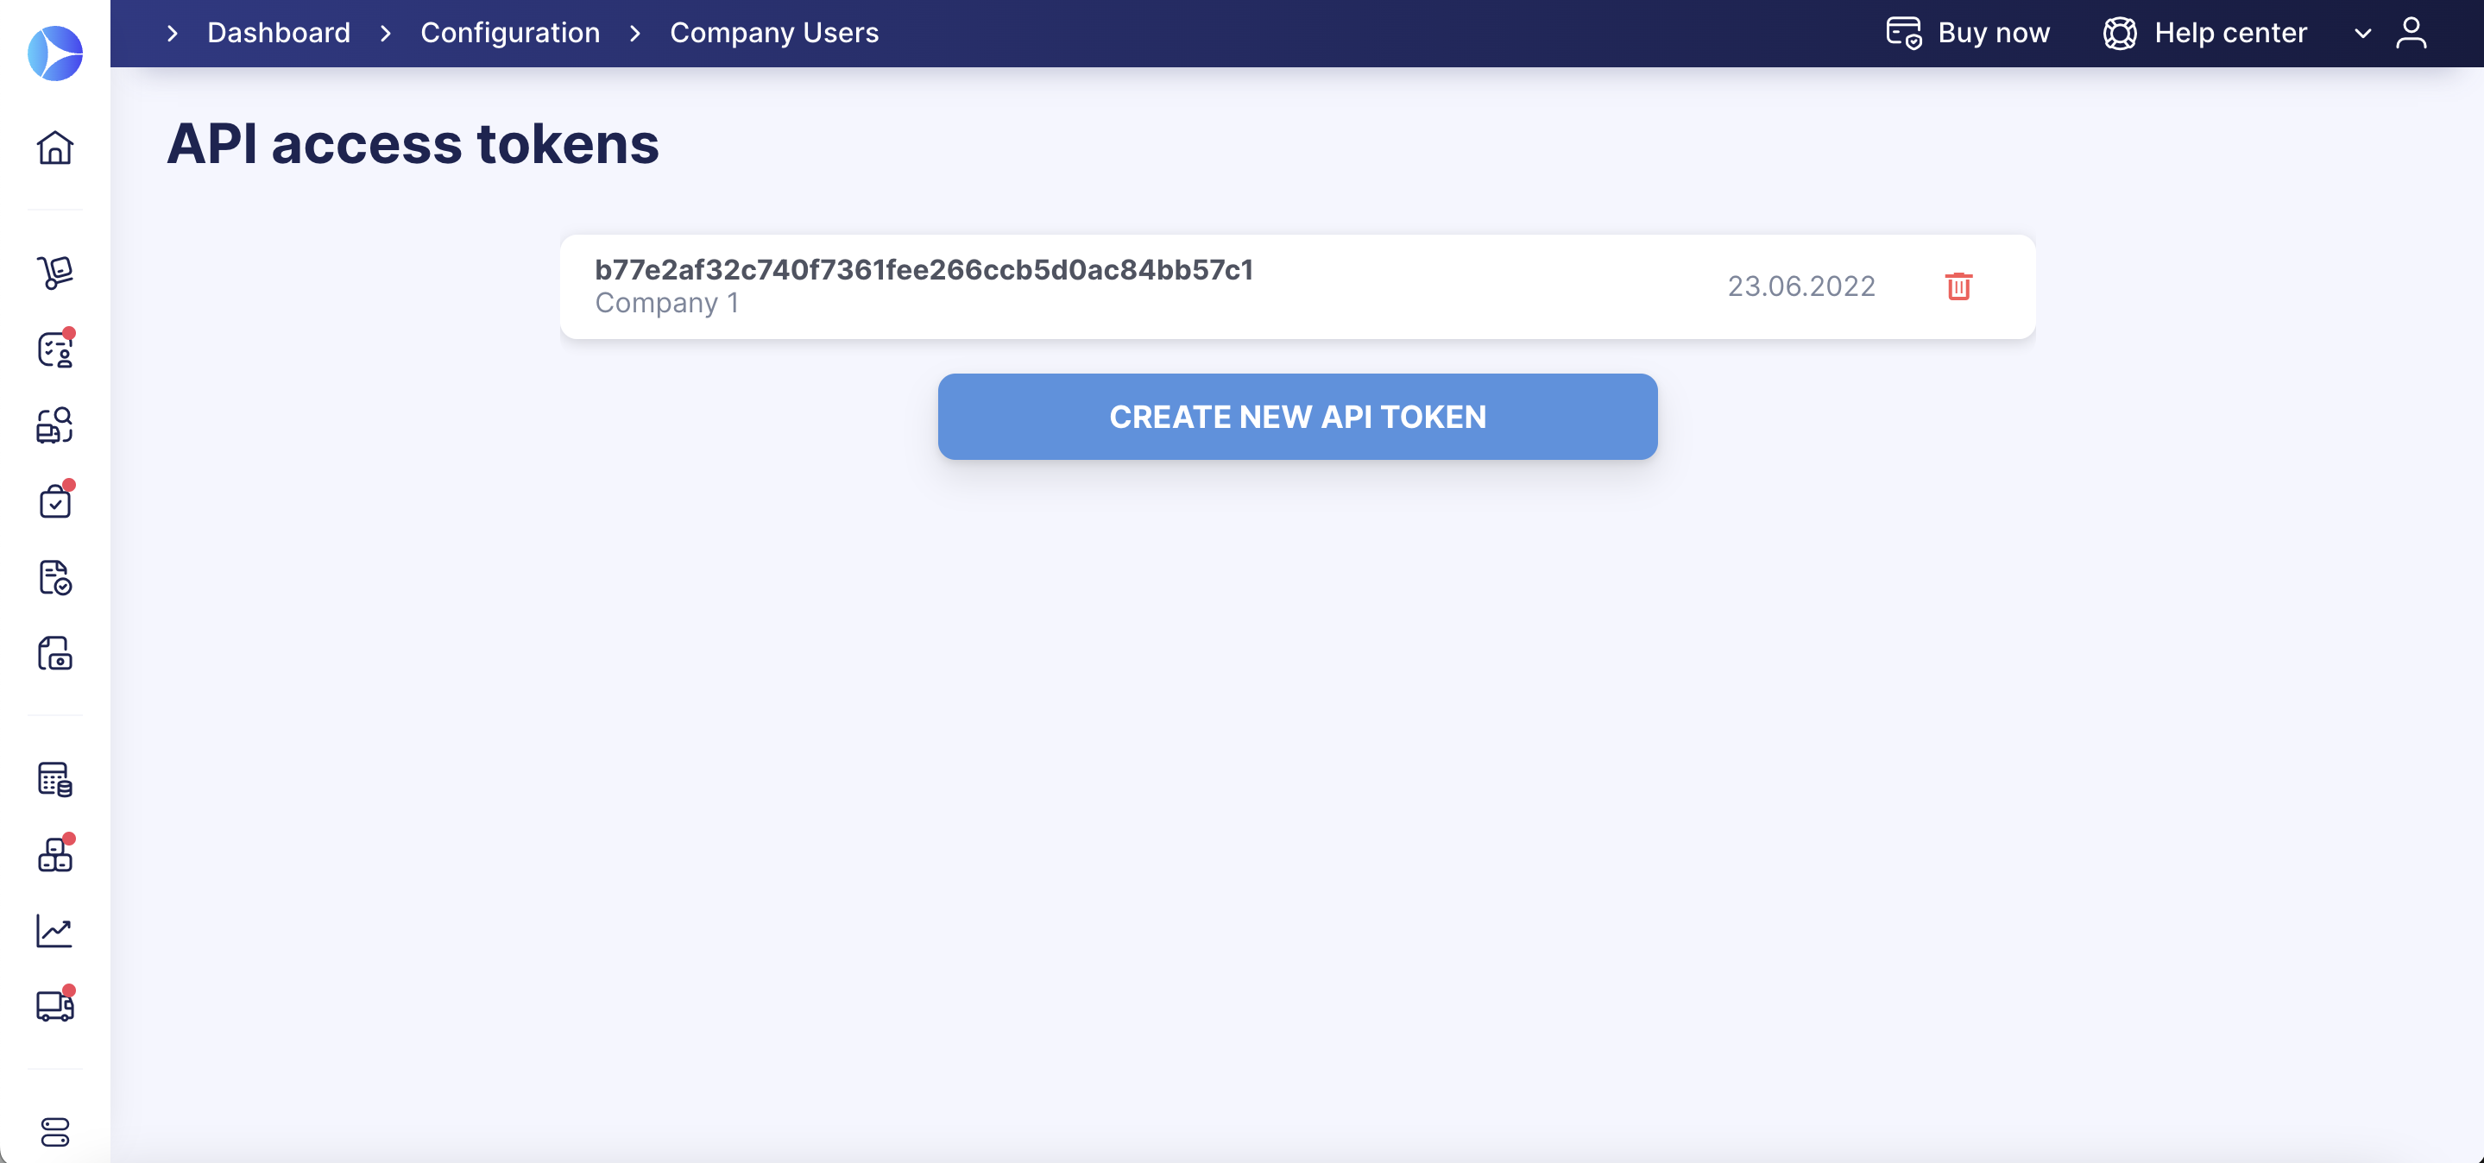Open the stacked boxes inventory icon
The width and height of the screenshot is (2484, 1163).
tap(55, 855)
